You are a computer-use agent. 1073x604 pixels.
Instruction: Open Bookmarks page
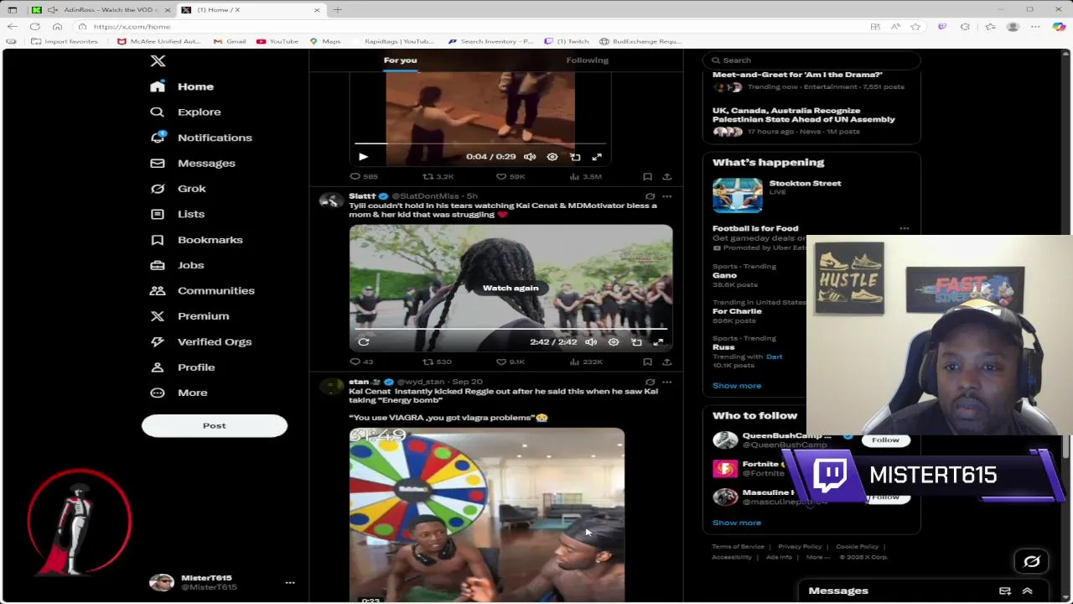coord(196,240)
